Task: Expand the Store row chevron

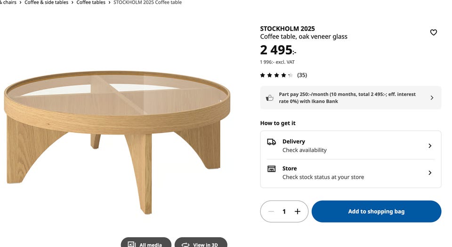Action: pyautogui.click(x=430, y=173)
